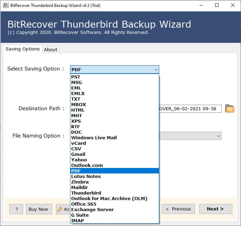Viewport: 241px width, 226px height.
Task: Choose MHT from the dropdown list
Action: tap(115, 116)
